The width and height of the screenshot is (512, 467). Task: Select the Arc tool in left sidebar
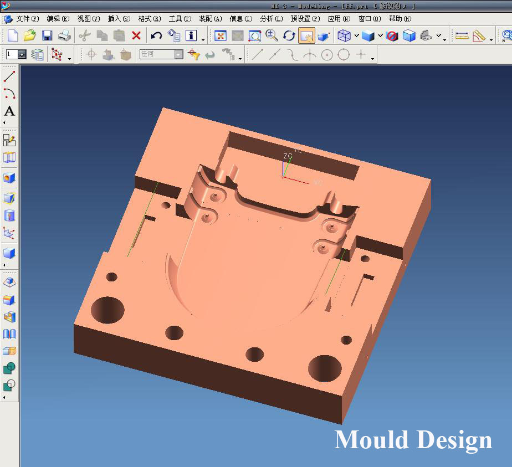[9, 94]
